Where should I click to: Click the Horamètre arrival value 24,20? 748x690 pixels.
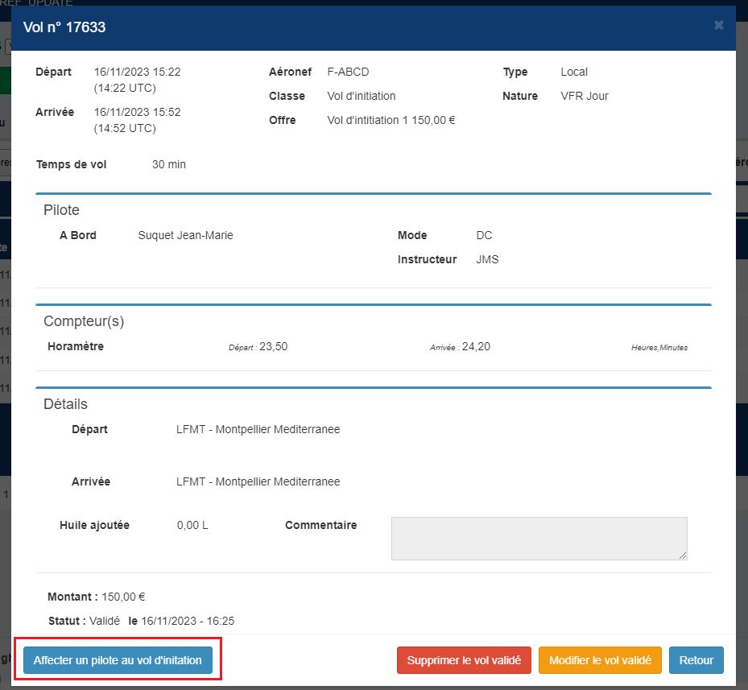click(x=476, y=346)
